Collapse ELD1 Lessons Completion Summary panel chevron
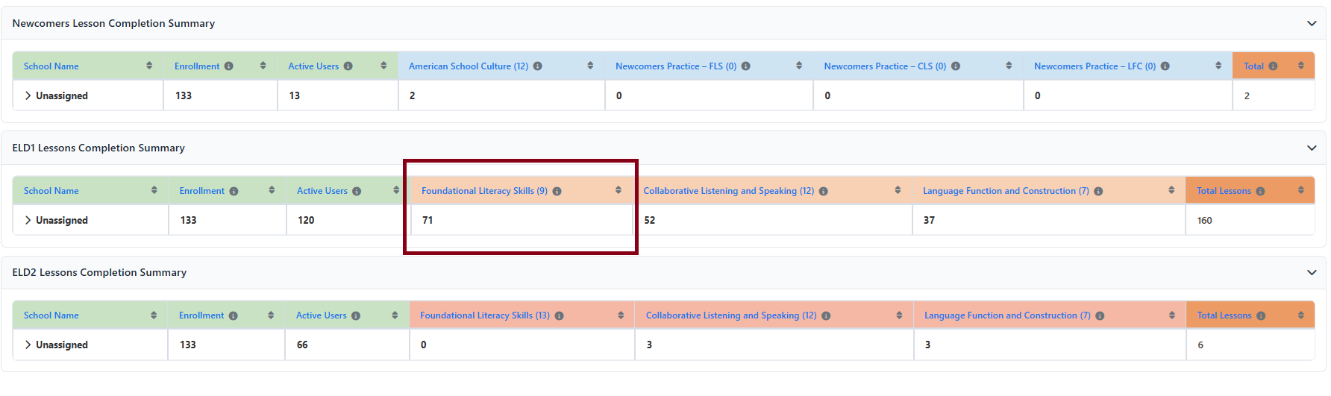Screen dimensions: 1331x396 pos(1312,148)
